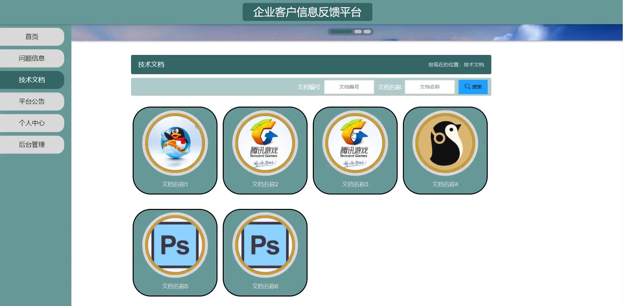
Task: Click the 文档名称4 caption
Action: point(445,184)
